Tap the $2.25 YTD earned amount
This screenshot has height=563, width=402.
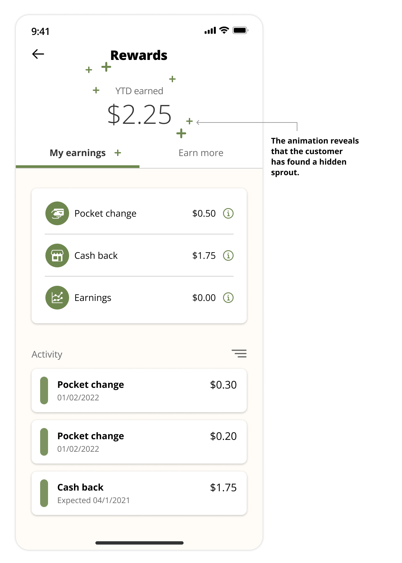click(139, 115)
